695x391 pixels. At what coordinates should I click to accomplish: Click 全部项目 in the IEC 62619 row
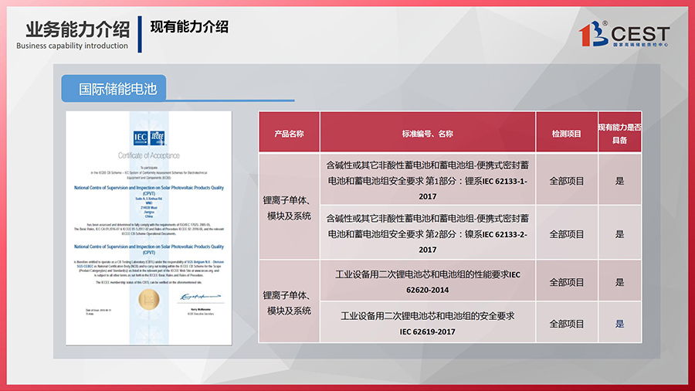tap(567, 324)
